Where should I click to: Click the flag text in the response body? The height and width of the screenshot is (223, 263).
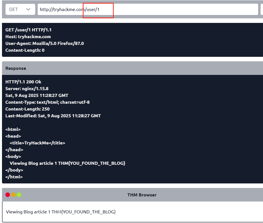[x=92, y=163]
